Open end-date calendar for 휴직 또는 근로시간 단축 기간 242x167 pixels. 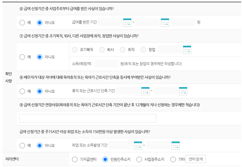[183, 91]
